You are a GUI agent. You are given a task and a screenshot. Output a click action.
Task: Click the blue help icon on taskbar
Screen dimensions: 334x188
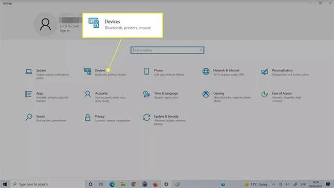(x=223, y=184)
